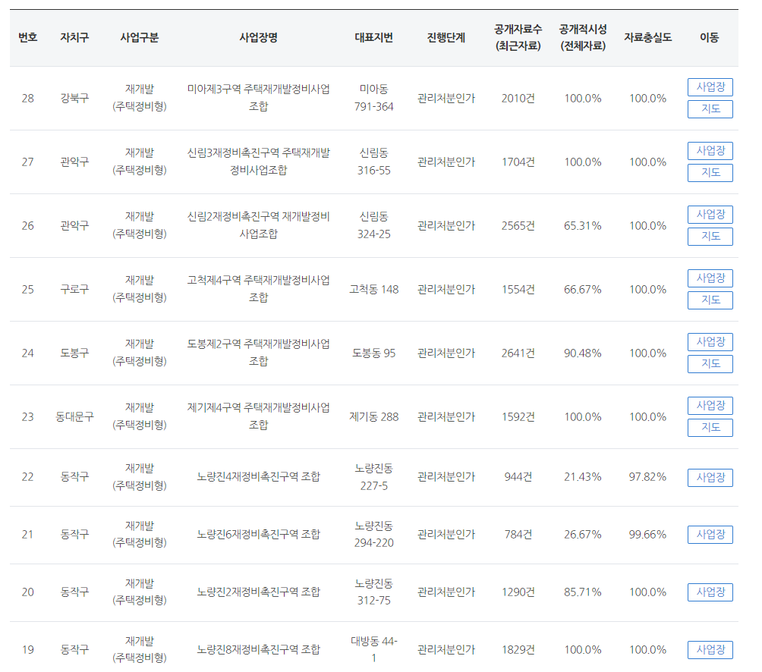762x672 pixels.
Task: Click the 자치구 column header
Action: tap(74, 37)
